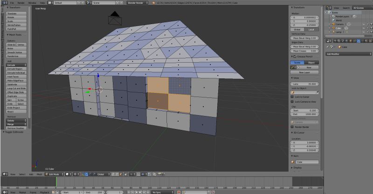Click the Shrink/Fatten button
Image resolution: width=373 pixels, height=194 pixels.
pyautogui.click(x=16, y=25)
